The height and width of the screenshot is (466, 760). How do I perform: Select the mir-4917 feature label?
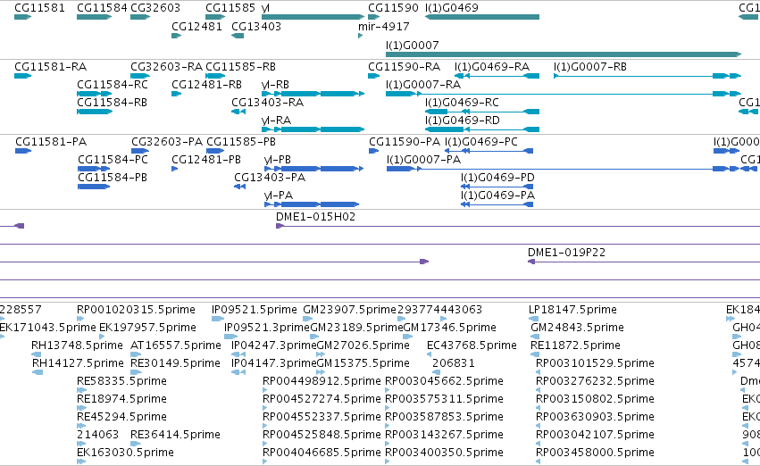384,27
